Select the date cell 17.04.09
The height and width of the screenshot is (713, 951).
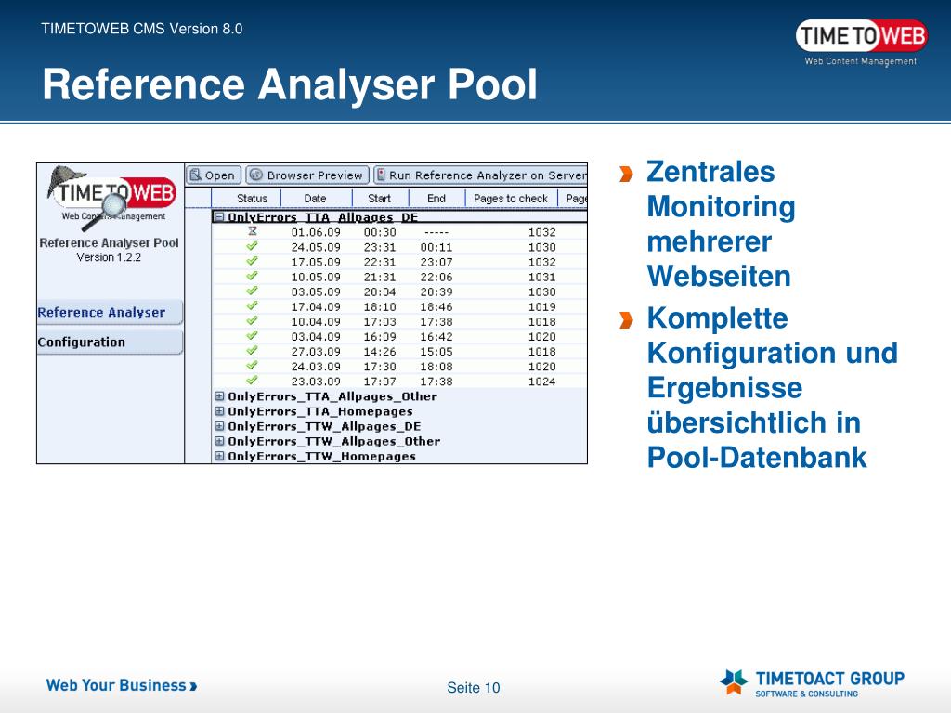(x=316, y=306)
